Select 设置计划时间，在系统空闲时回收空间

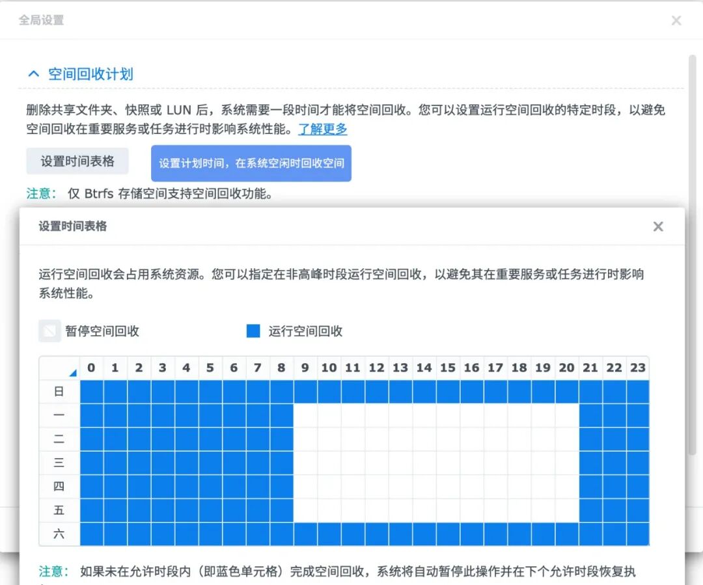coord(251,163)
